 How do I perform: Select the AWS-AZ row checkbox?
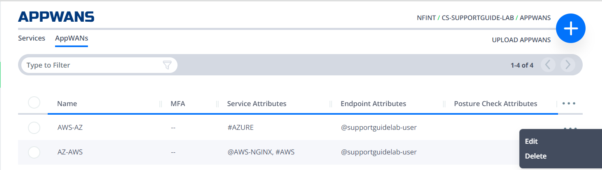pos(34,128)
